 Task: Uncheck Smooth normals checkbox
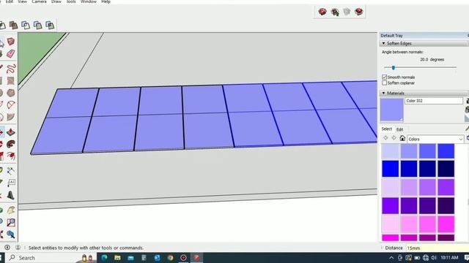(384, 77)
